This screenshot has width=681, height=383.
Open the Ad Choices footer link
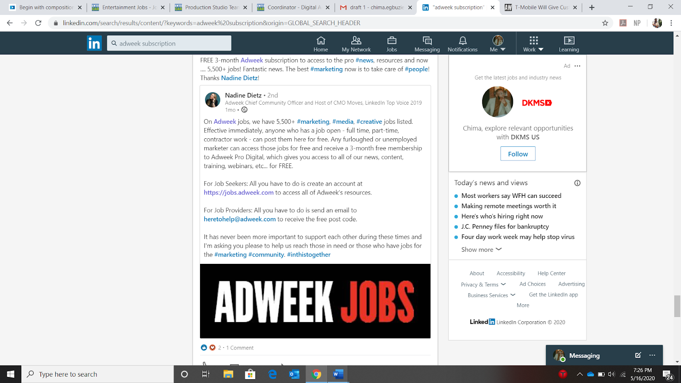pyautogui.click(x=532, y=284)
